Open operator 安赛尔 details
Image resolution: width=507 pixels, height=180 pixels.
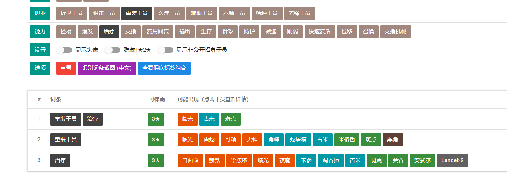click(x=422, y=160)
